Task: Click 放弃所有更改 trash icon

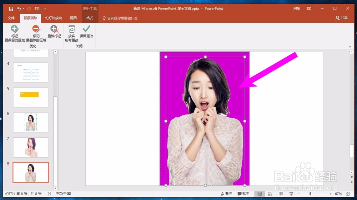Action: point(71,33)
